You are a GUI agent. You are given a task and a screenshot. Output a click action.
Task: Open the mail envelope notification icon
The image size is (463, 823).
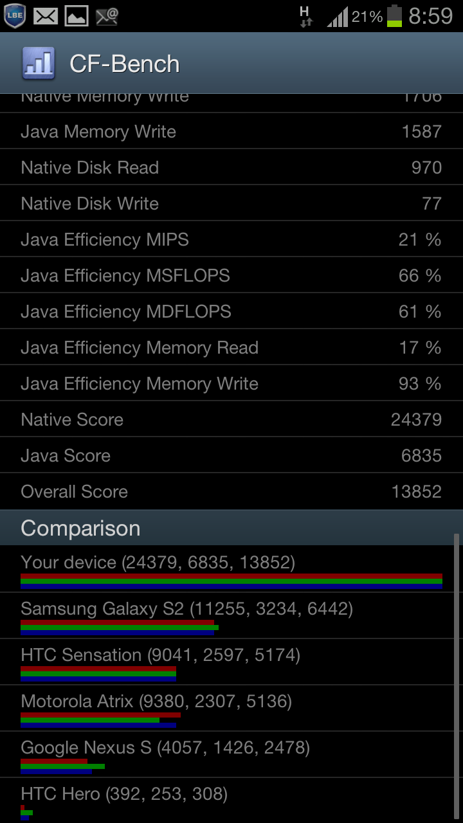[46, 17]
